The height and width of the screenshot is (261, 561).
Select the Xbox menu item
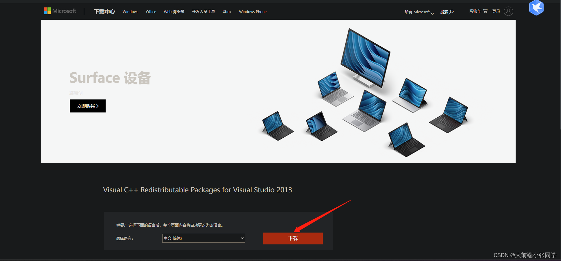[227, 12]
